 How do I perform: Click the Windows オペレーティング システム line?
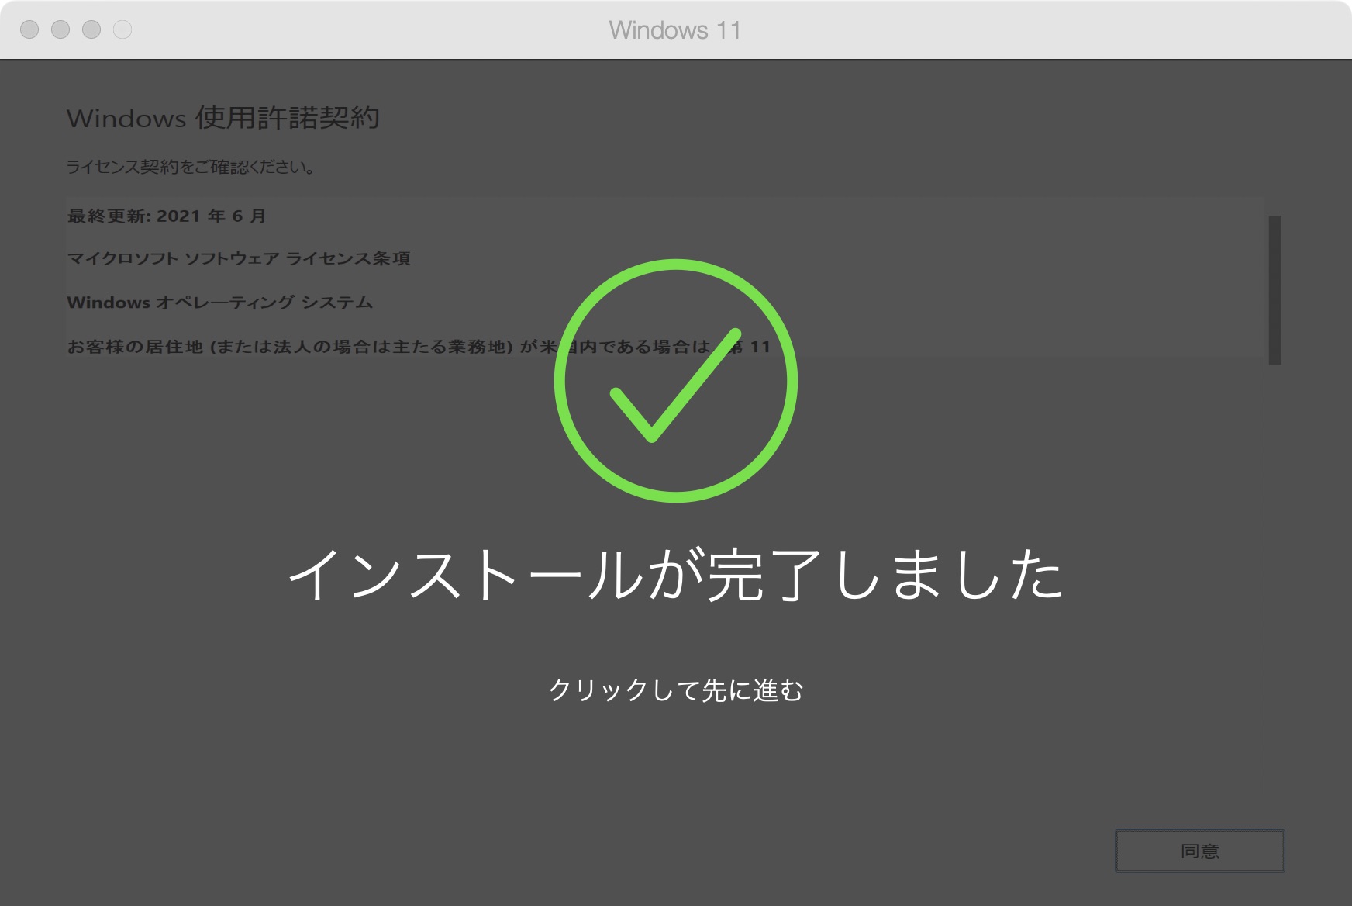(x=220, y=303)
